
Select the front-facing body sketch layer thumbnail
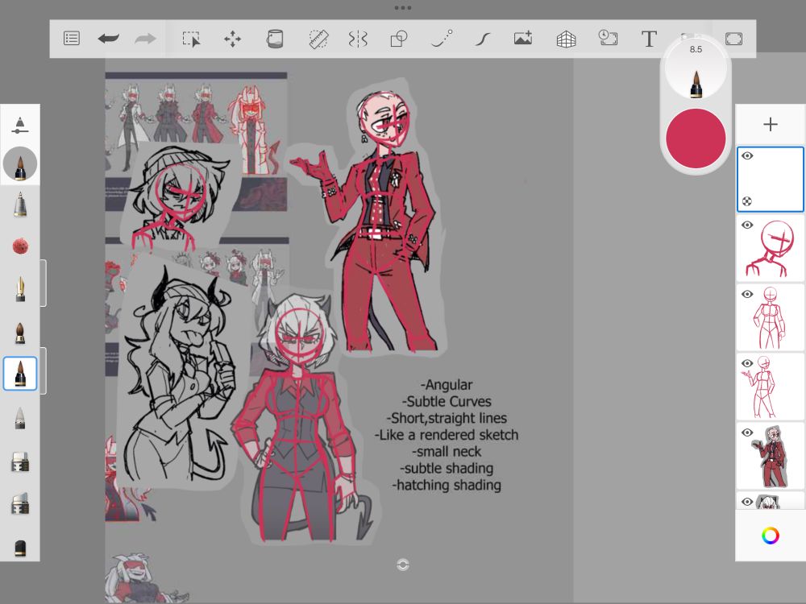(771, 317)
